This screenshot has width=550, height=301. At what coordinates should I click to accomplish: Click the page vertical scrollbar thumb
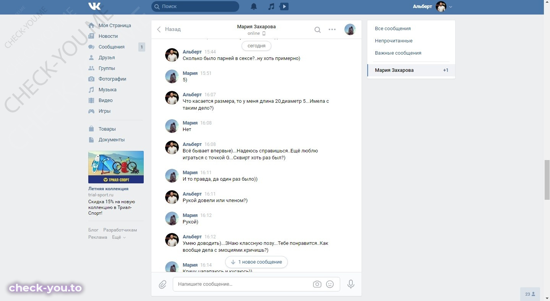pos(547,180)
